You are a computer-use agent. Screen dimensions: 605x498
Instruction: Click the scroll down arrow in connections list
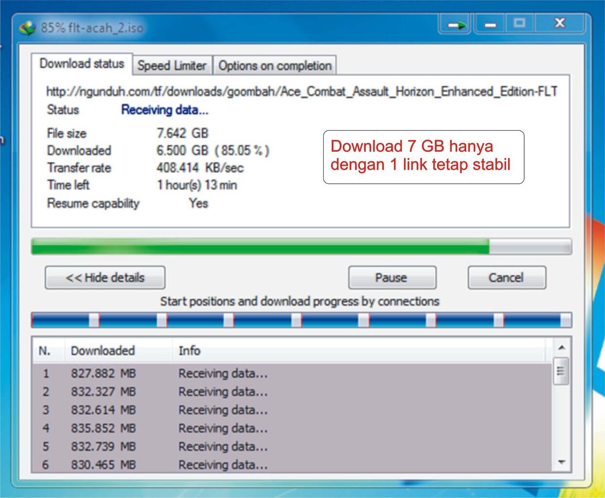[x=562, y=462]
